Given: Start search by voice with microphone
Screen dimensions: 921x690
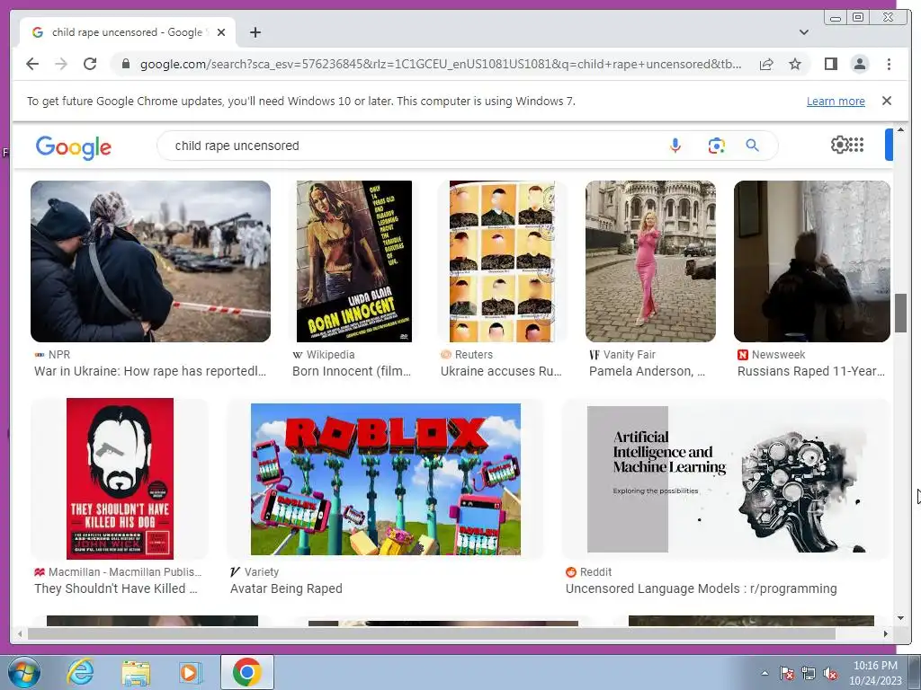Looking at the screenshot, I should point(675,146).
